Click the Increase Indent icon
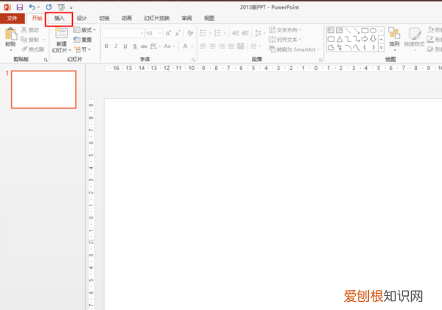The height and width of the screenshot is (310, 442). tap(245, 33)
